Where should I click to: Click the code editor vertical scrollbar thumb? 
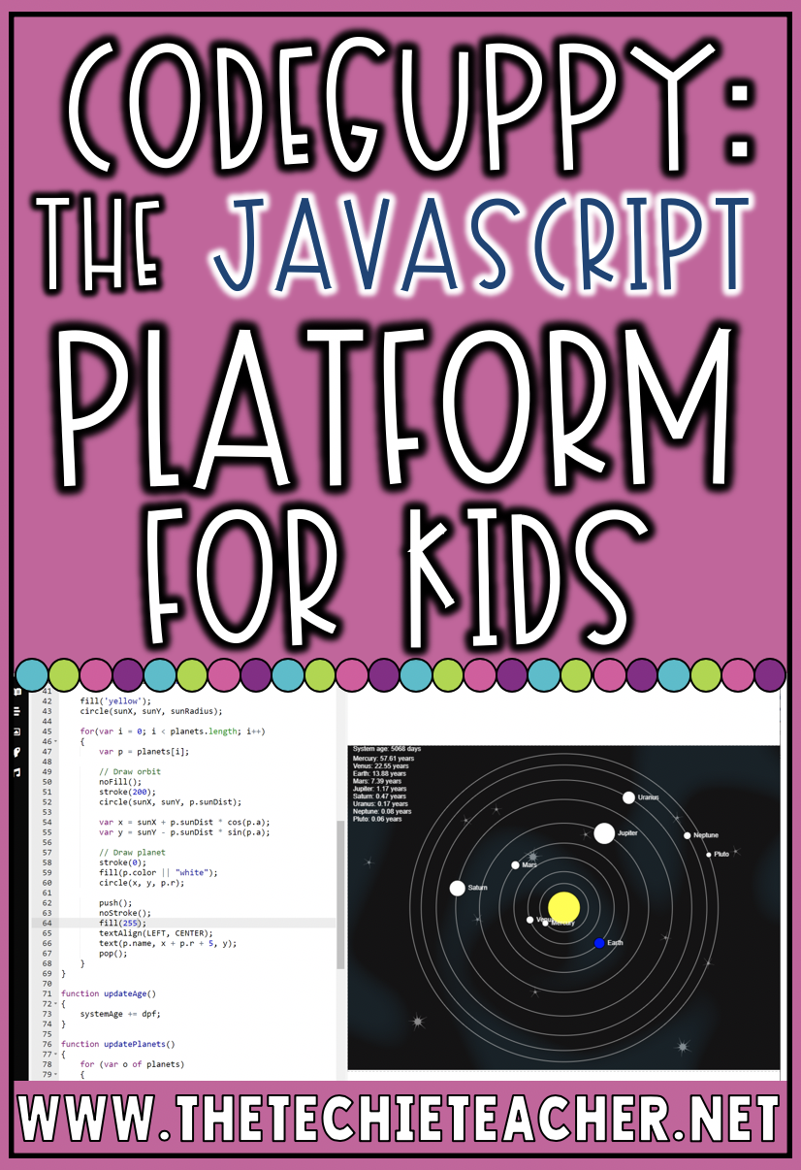click(339, 894)
